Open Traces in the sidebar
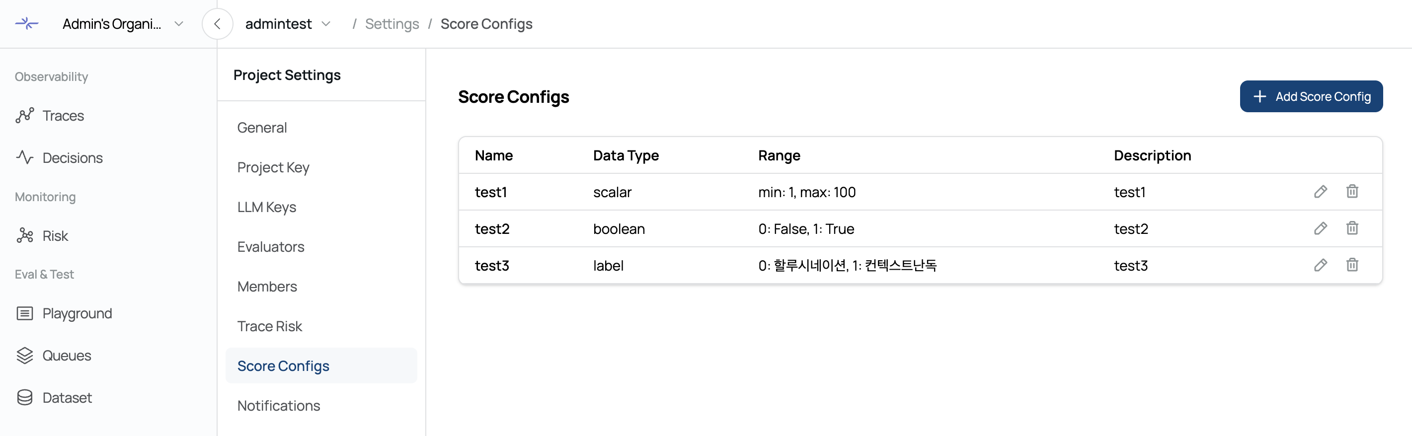 point(63,116)
